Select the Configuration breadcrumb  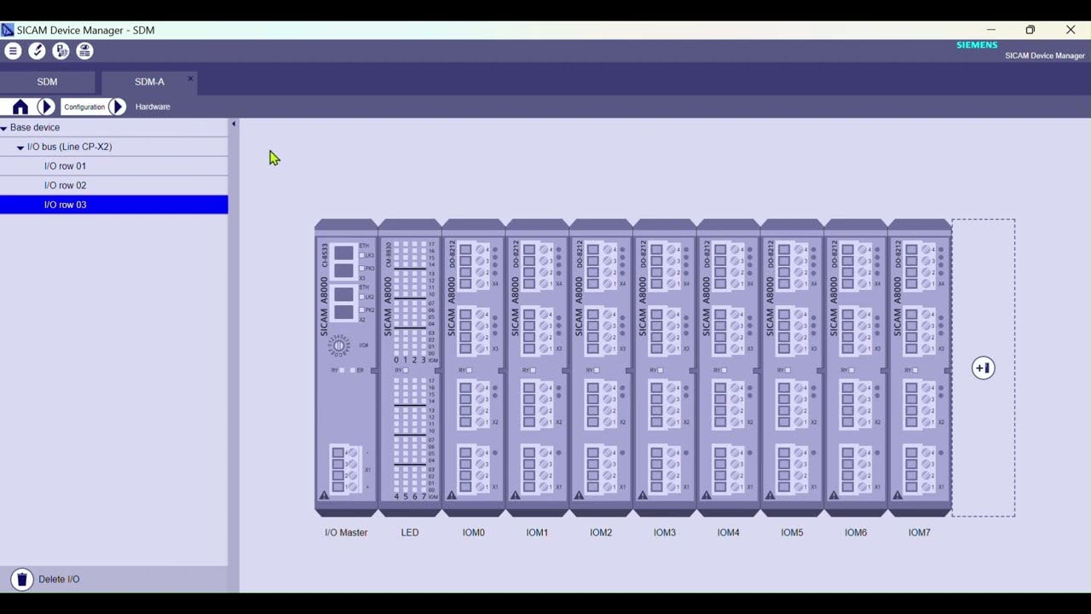[x=84, y=107]
